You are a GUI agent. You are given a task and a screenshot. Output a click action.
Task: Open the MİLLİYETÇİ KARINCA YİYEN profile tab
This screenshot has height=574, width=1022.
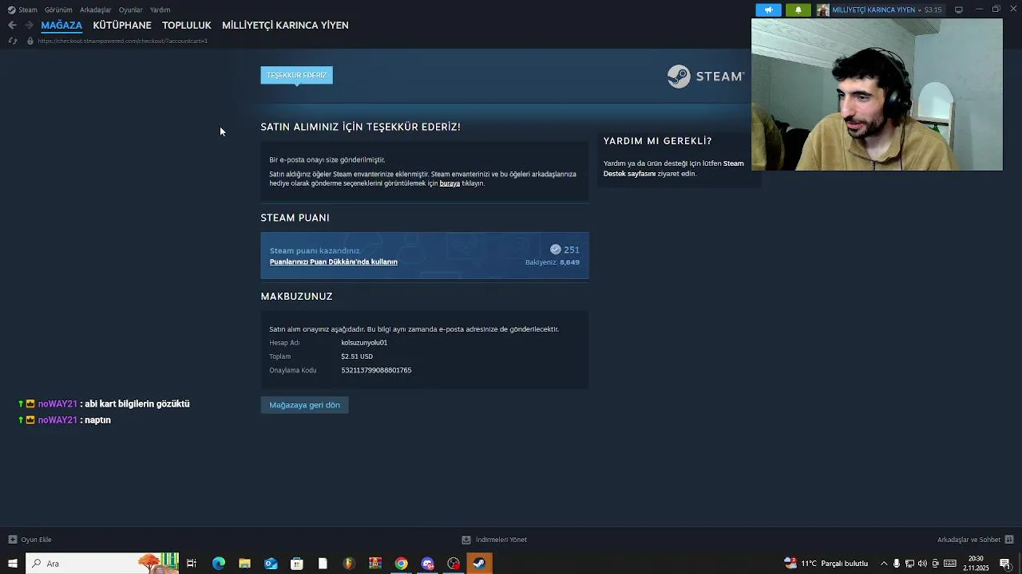coord(285,26)
